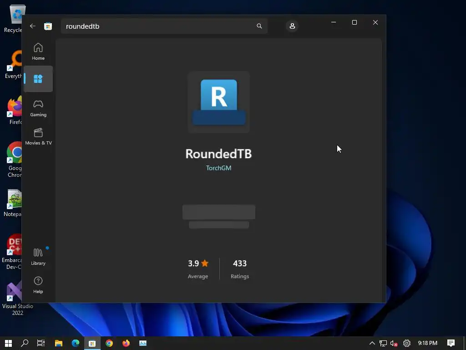Click the search magnifier in the Store search box
The image size is (466, 350).
click(259, 26)
